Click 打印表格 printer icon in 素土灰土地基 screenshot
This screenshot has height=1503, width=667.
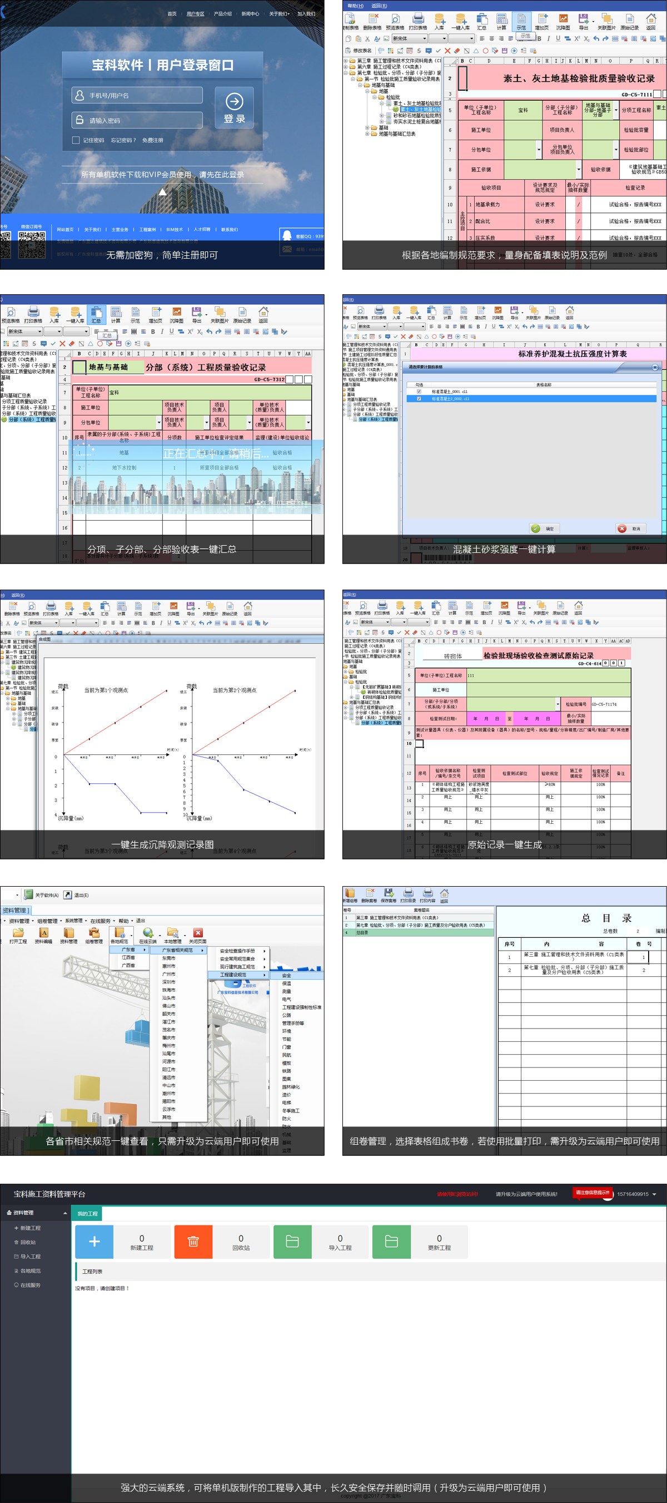[417, 22]
